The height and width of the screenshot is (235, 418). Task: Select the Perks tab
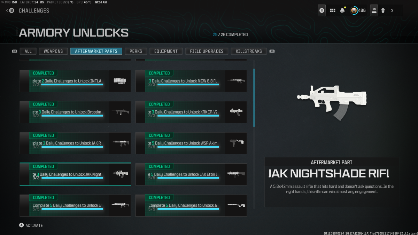coord(136,51)
